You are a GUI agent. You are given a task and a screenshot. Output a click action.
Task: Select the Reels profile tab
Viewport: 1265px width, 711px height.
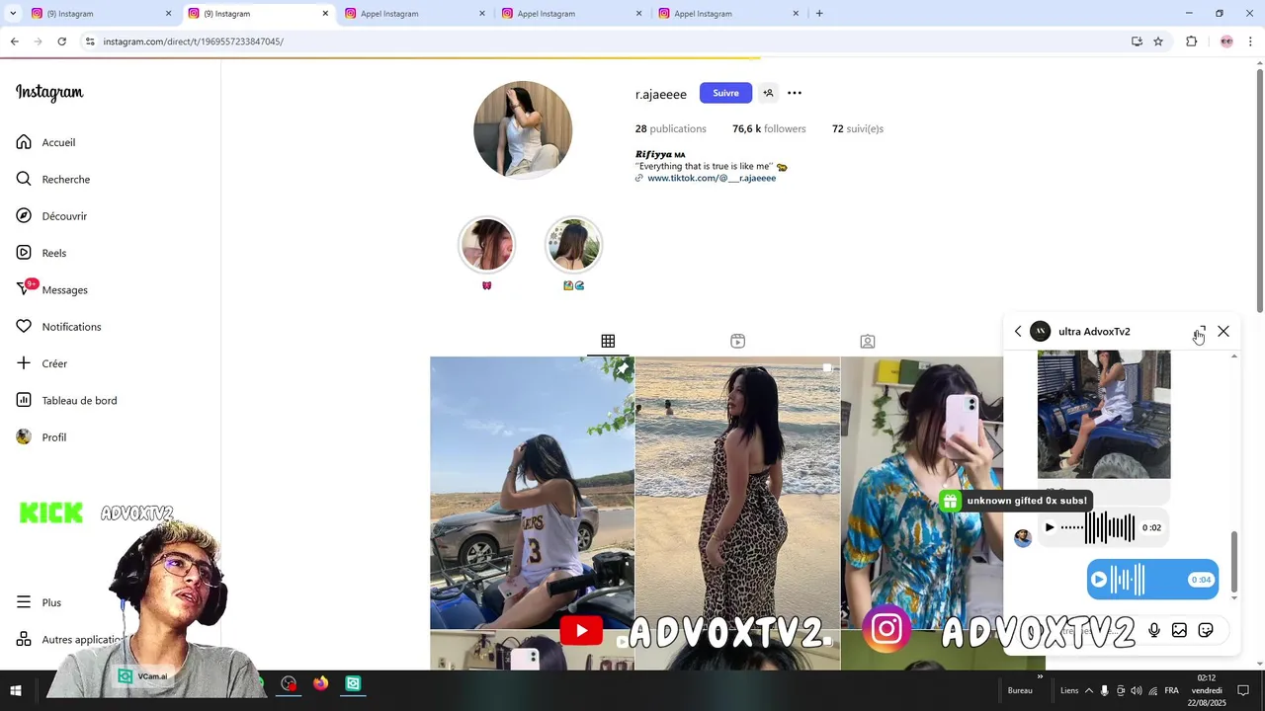coord(737,341)
